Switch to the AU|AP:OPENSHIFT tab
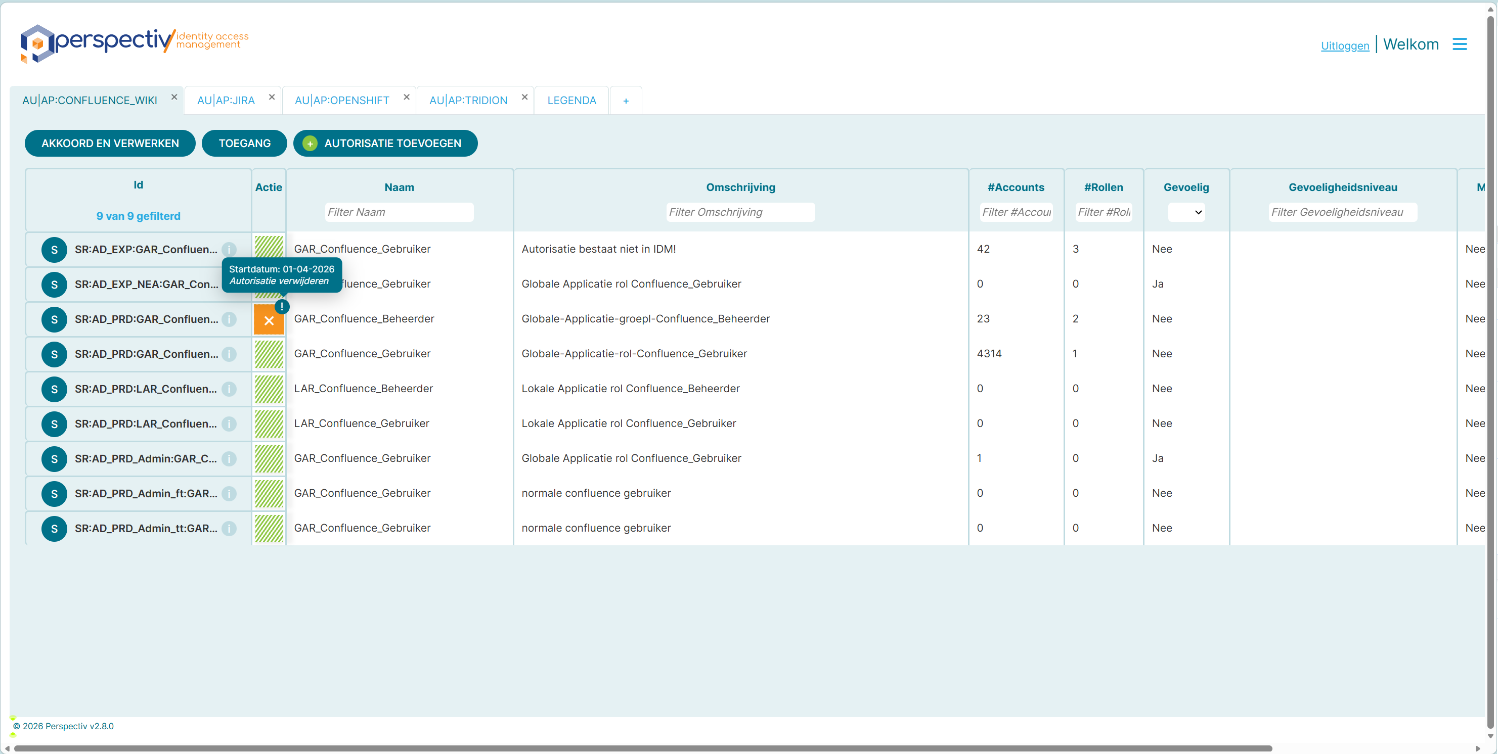Viewport: 1498px width, 754px height. click(342, 101)
